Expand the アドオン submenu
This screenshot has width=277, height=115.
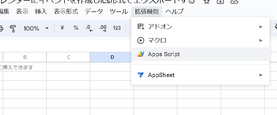pyautogui.click(x=200, y=27)
